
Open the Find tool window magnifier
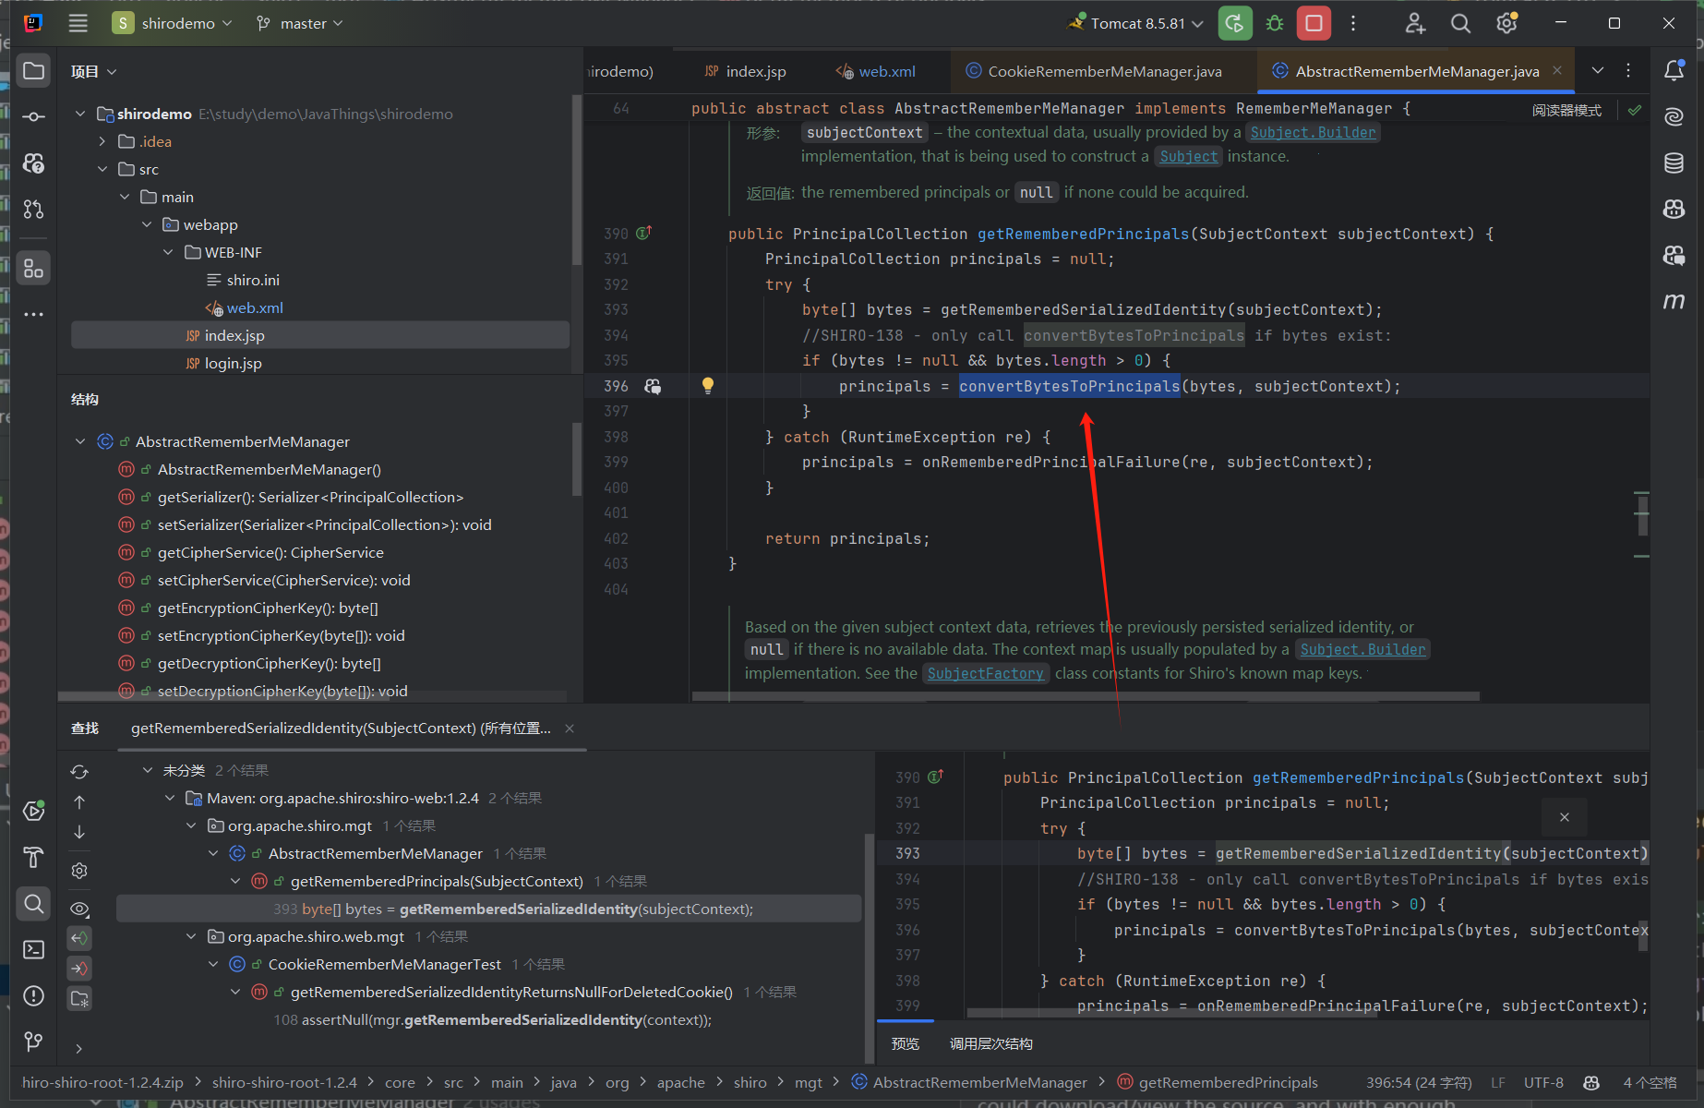click(x=34, y=903)
